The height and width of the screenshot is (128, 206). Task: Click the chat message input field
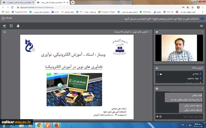183,116
